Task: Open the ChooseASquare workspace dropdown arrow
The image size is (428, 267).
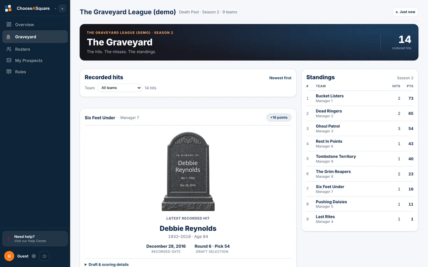Action: pos(55,9)
